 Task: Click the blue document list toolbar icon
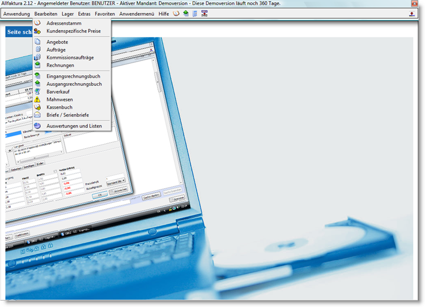point(194,13)
